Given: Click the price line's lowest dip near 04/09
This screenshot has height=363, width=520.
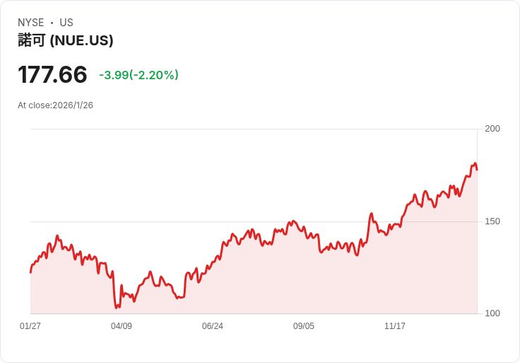Looking at the screenshot, I should [x=117, y=308].
